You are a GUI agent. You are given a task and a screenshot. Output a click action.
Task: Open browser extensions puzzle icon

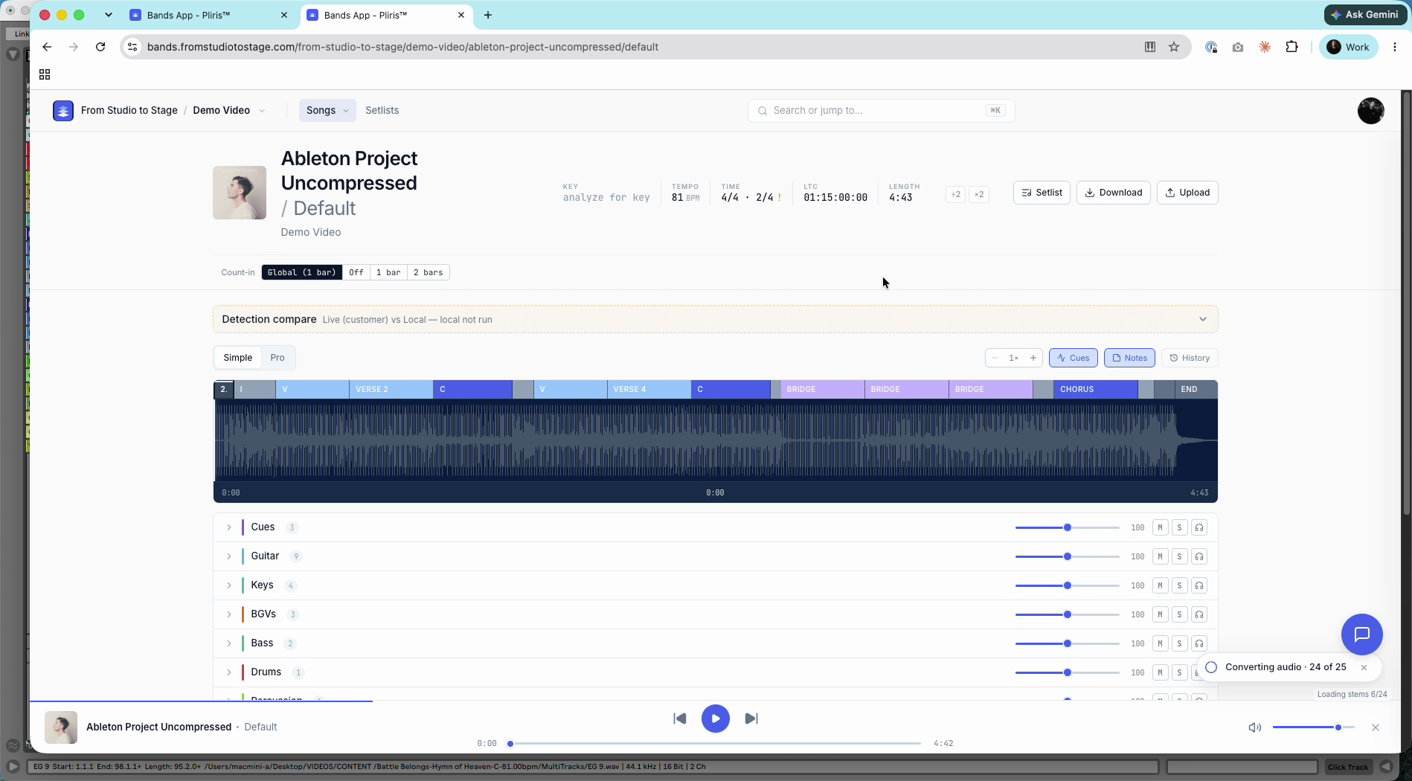1291,47
